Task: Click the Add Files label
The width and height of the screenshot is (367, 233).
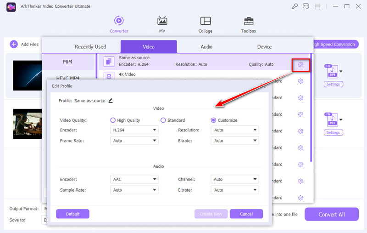Action: [30, 44]
